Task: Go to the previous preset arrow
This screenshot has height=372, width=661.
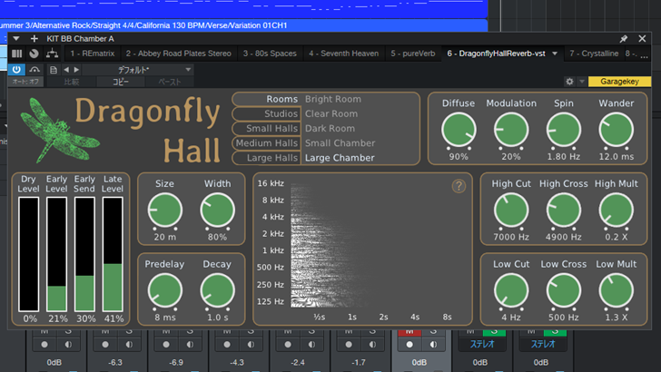Action: 66,70
